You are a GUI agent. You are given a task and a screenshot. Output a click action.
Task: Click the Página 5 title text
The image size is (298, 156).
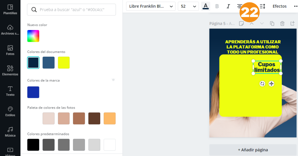click(222, 24)
